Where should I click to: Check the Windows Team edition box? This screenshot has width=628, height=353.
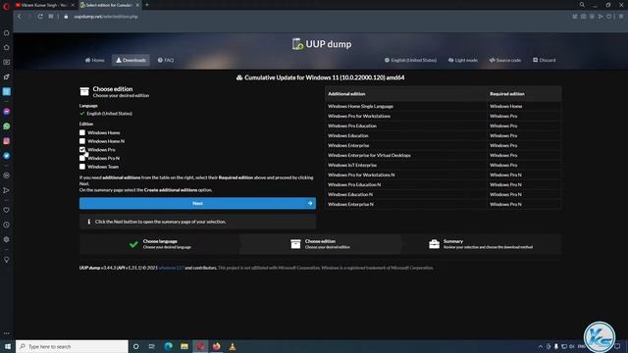82,167
